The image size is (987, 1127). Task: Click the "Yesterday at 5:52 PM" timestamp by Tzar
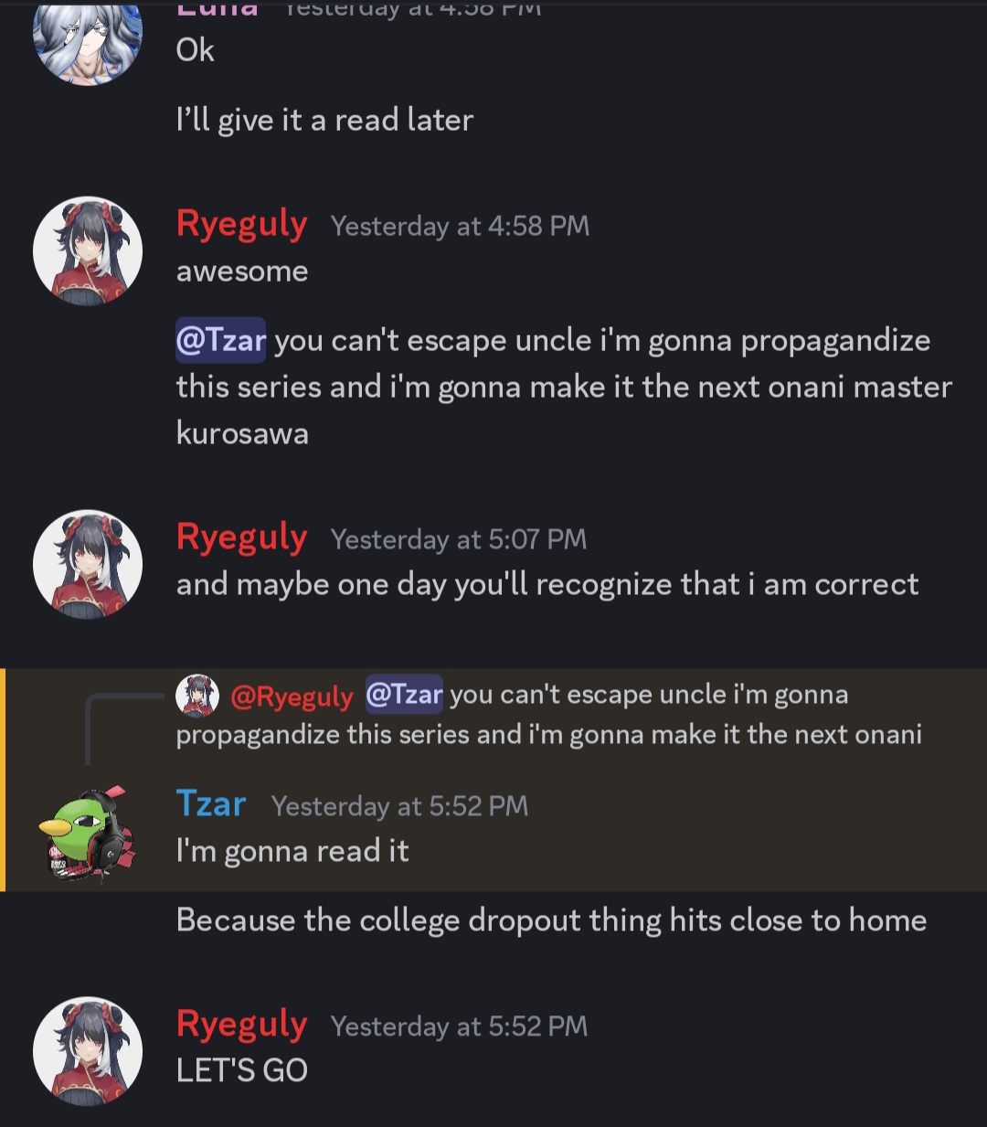click(x=400, y=806)
